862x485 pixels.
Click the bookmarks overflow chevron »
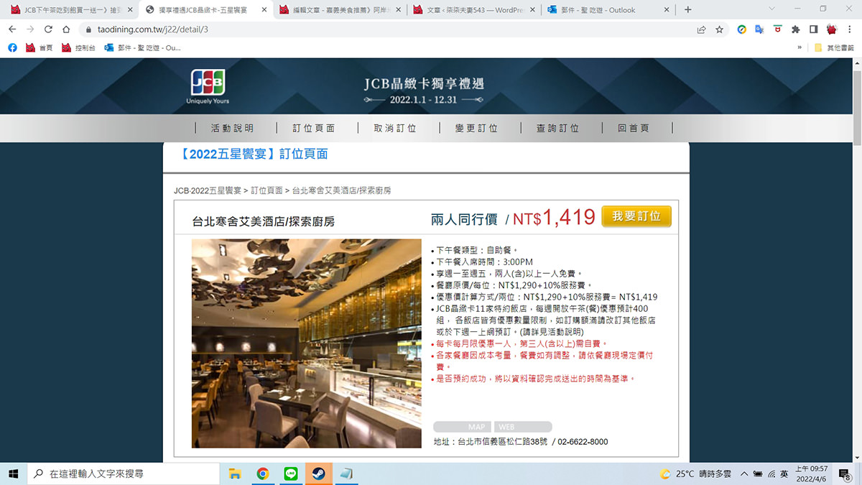[800, 47]
